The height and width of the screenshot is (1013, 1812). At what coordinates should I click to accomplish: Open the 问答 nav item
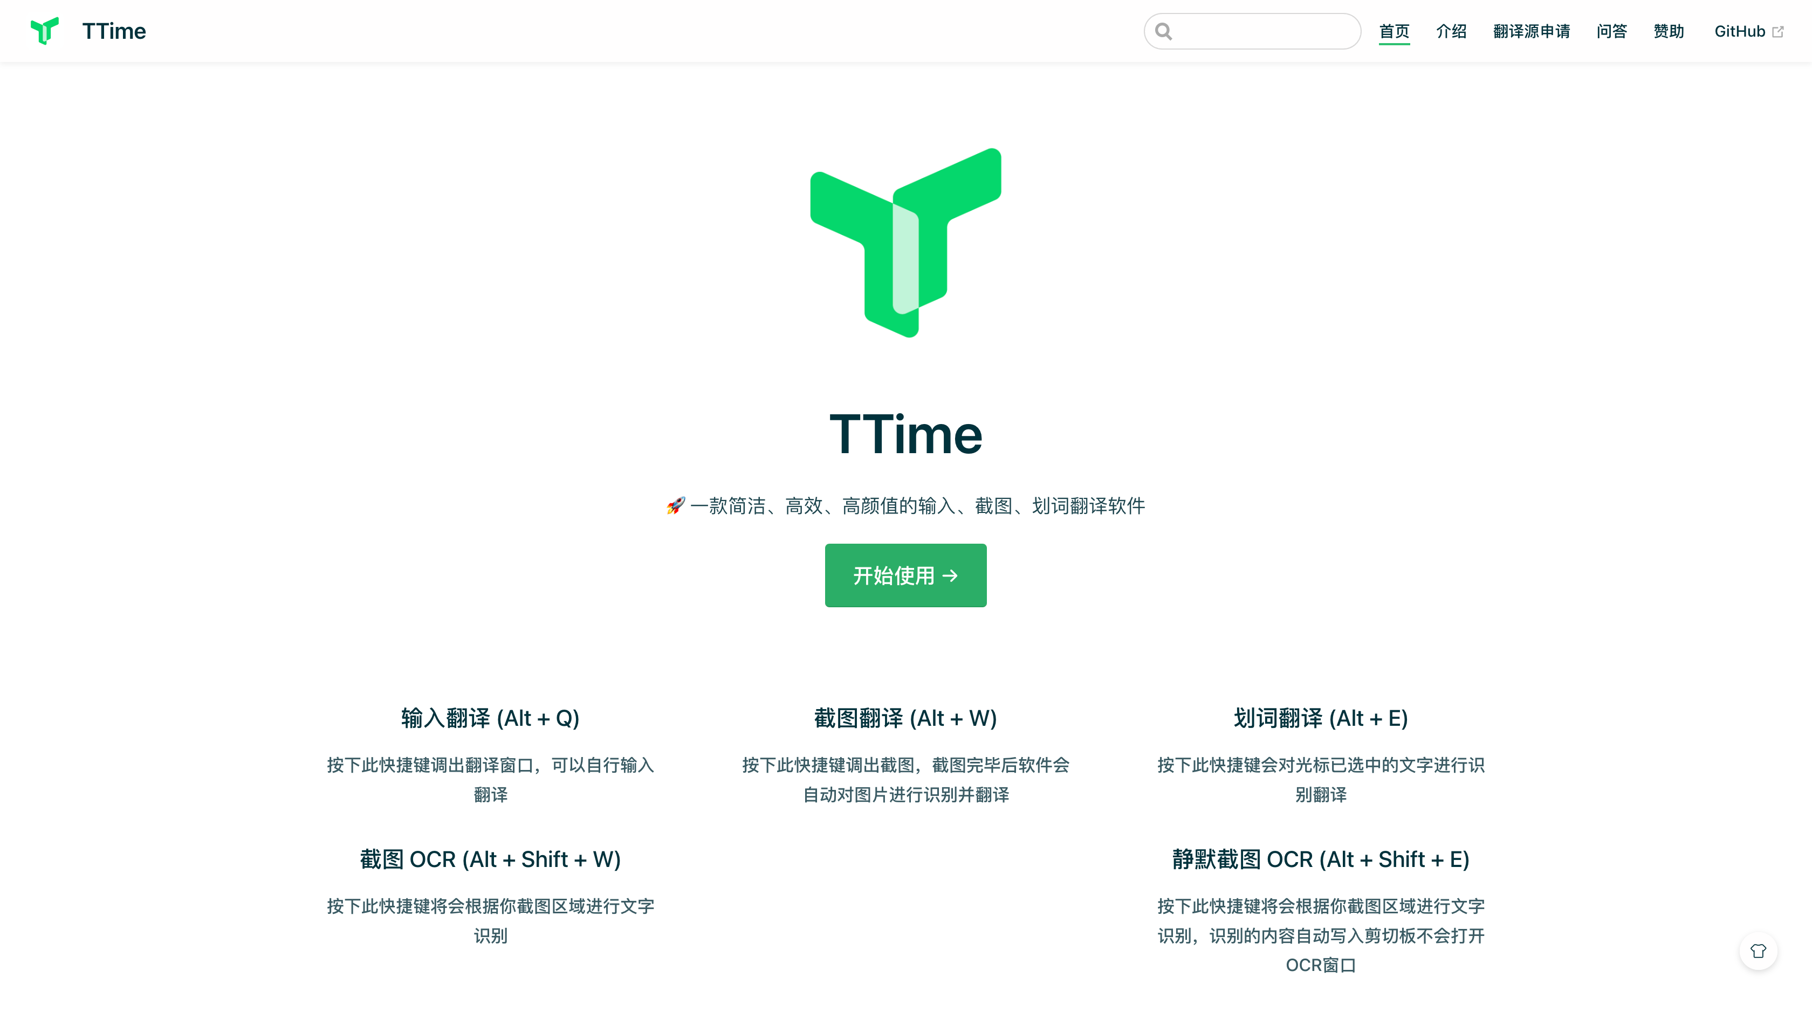pyautogui.click(x=1611, y=32)
